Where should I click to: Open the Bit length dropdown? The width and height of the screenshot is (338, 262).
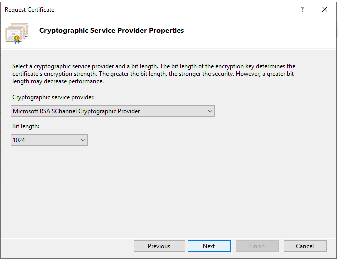(x=49, y=140)
